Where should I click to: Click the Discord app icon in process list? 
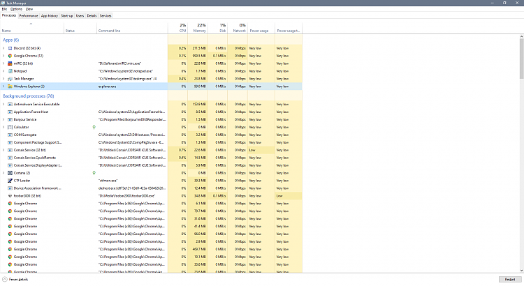click(x=10, y=48)
